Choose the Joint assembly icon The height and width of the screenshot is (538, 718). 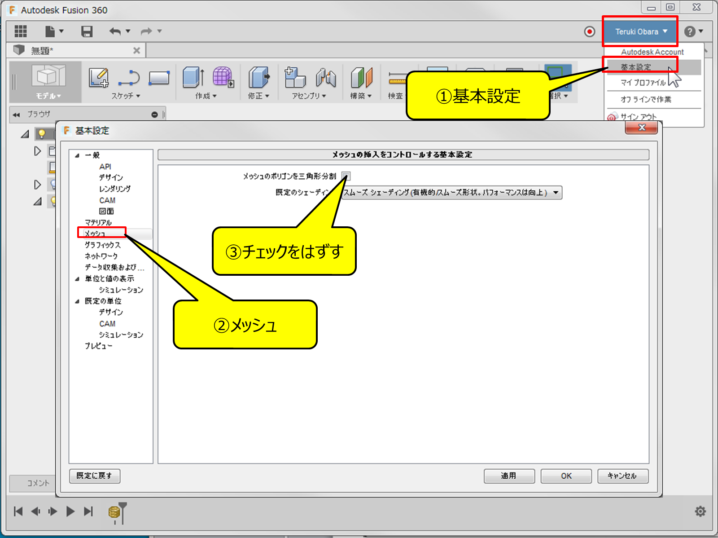[x=326, y=77]
